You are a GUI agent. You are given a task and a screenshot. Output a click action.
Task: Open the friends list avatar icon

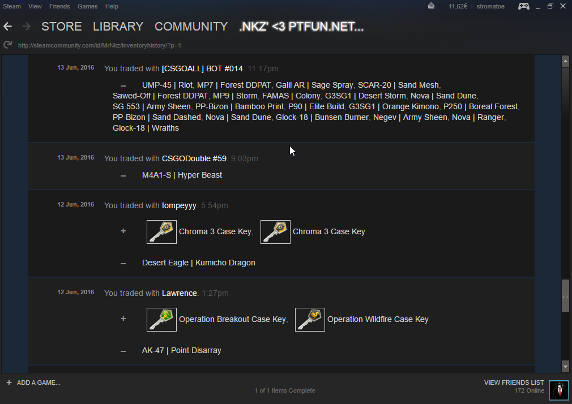coord(558,390)
